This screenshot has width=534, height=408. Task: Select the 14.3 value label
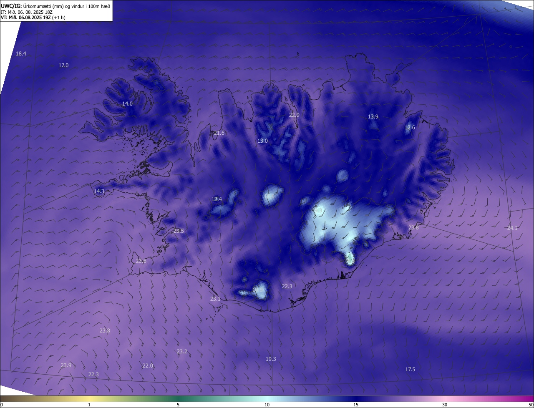coord(99,191)
